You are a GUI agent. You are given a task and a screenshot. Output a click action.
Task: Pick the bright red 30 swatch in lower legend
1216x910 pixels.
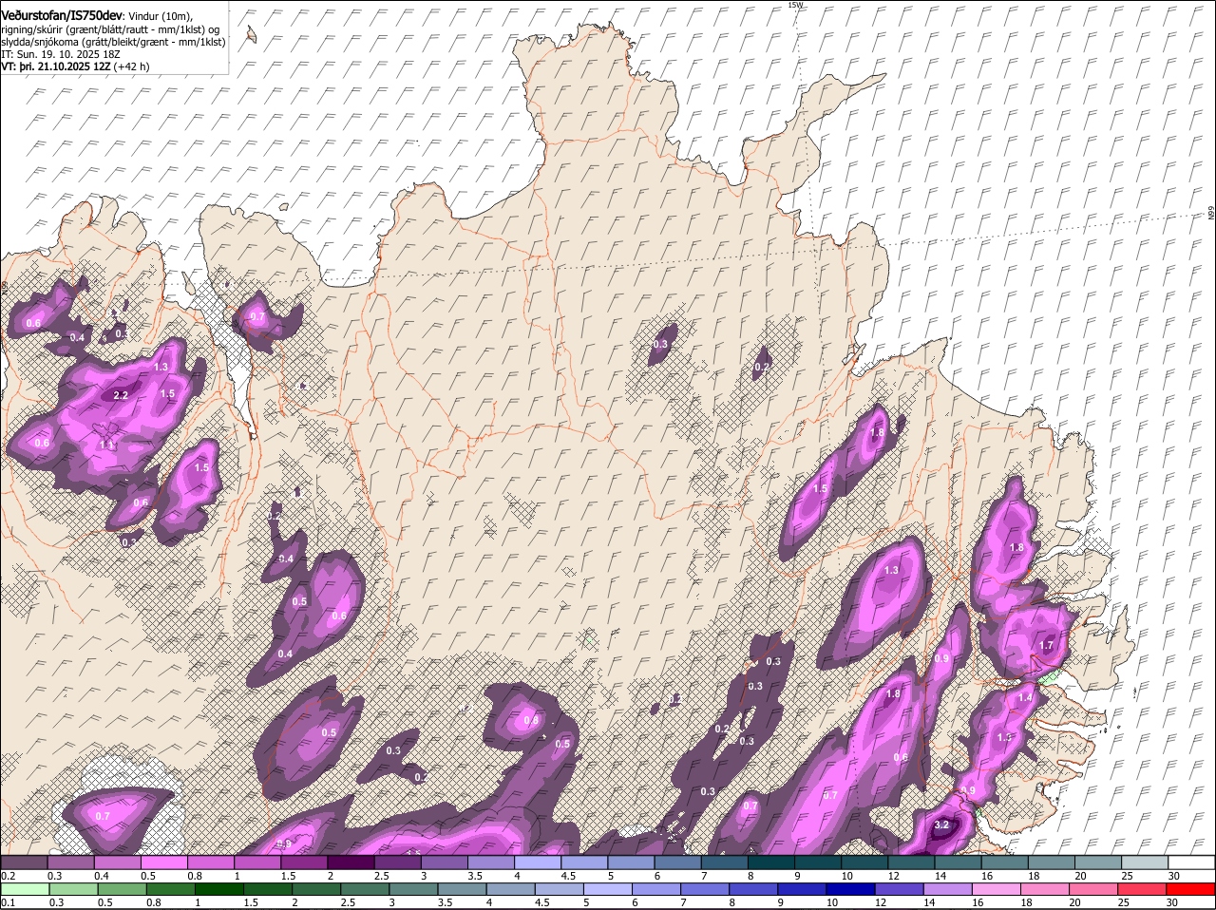point(1190,890)
